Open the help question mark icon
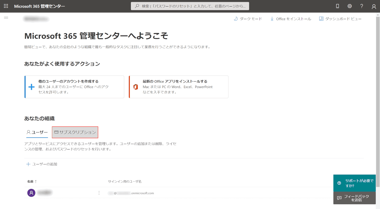Viewport: 380px width, 209px height. click(x=362, y=6)
